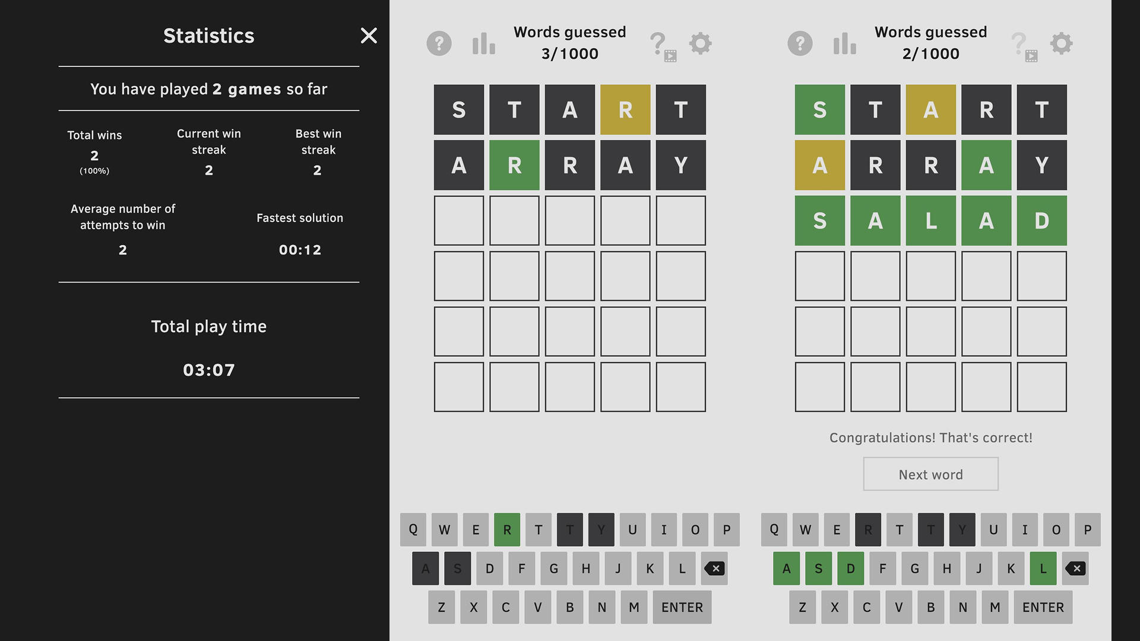Image resolution: width=1140 pixels, height=641 pixels.
Task: Open settings gear on the right game
Action: pyautogui.click(x=1061, y=43)
